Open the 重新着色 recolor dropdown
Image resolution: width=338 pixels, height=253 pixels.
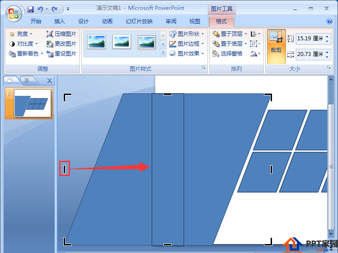click(x=26, y=54)
